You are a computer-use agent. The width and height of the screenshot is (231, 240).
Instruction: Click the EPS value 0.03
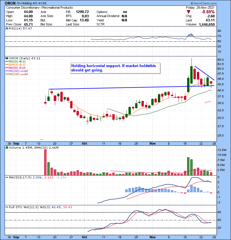(x=85, y=16)
